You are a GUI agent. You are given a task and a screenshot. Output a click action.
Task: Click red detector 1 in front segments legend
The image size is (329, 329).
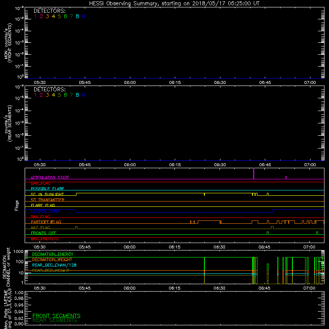click(35, 16)
